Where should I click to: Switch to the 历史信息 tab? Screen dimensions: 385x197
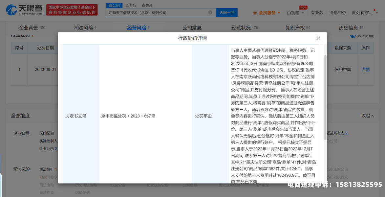[x=349, y=28]
